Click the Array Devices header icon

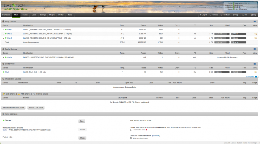3,21
